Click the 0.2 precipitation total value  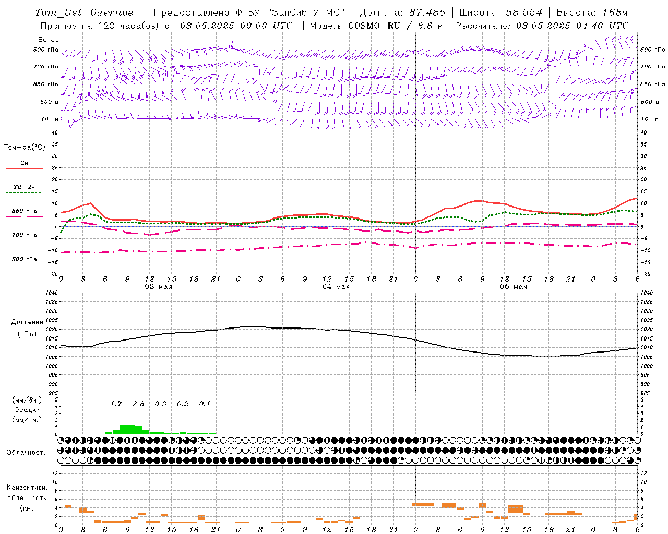pos(183,404)
